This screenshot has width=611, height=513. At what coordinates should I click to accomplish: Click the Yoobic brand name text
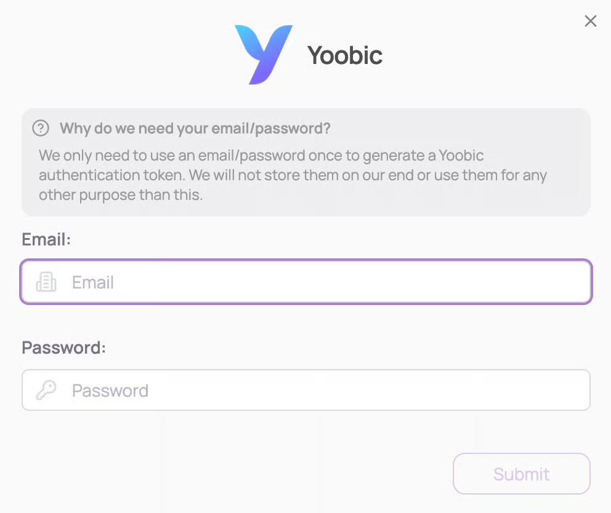click(x=345, y=55)
